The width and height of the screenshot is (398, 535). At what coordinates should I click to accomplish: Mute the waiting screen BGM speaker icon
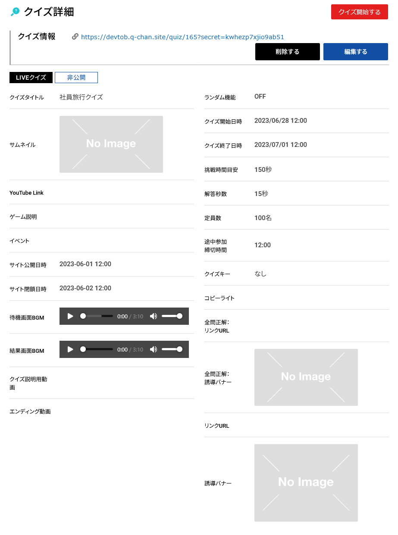point(153,316)
